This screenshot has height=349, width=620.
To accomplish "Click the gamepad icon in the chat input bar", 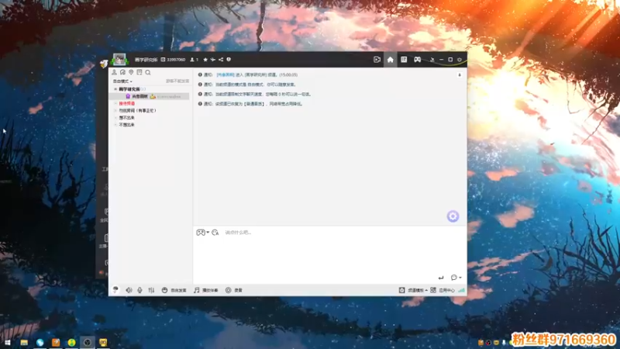I will tap(201, 232).
